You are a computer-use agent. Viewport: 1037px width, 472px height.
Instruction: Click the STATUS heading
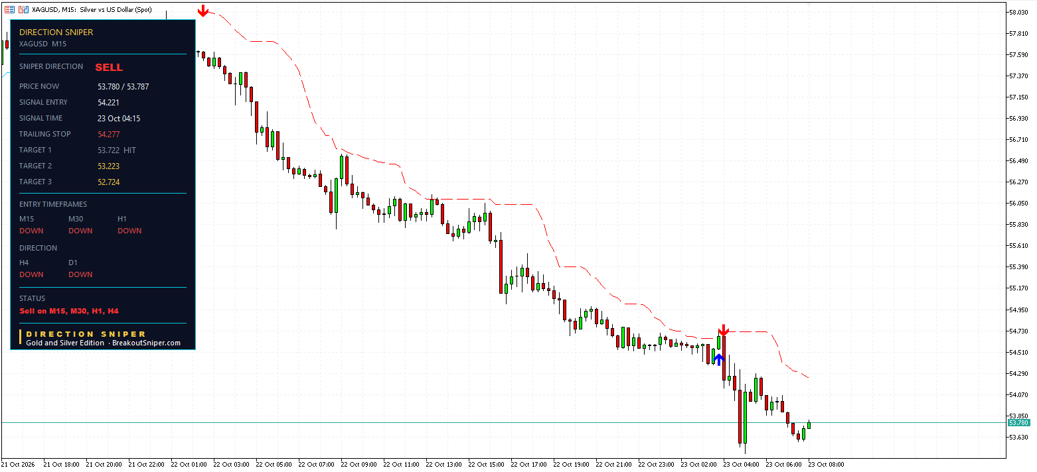(32, 298)
